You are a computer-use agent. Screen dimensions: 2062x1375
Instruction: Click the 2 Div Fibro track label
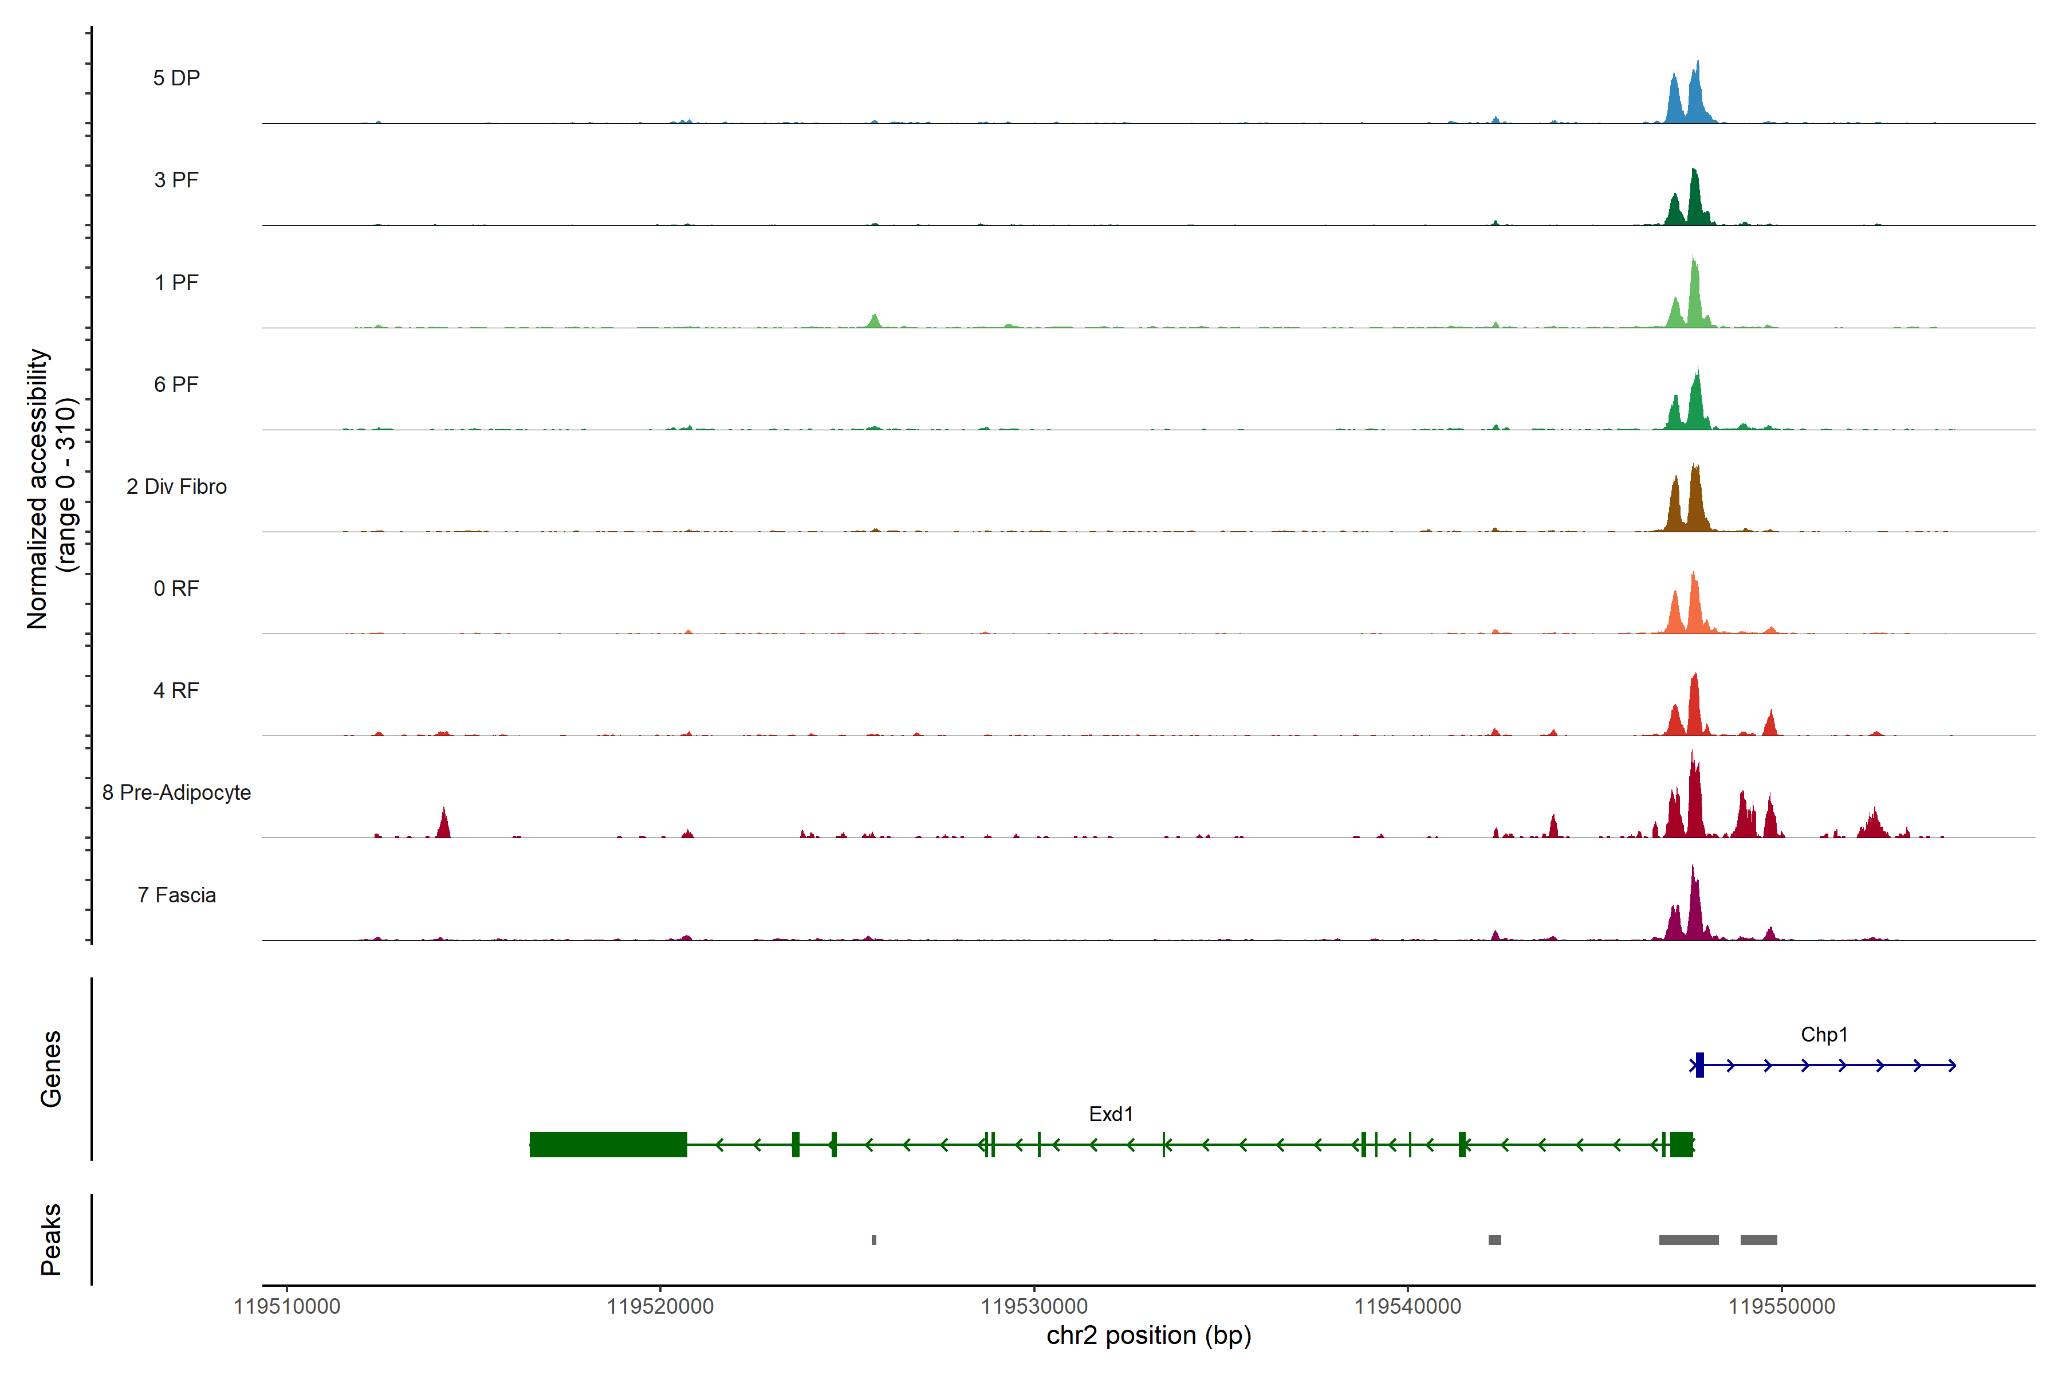(176, 486)
